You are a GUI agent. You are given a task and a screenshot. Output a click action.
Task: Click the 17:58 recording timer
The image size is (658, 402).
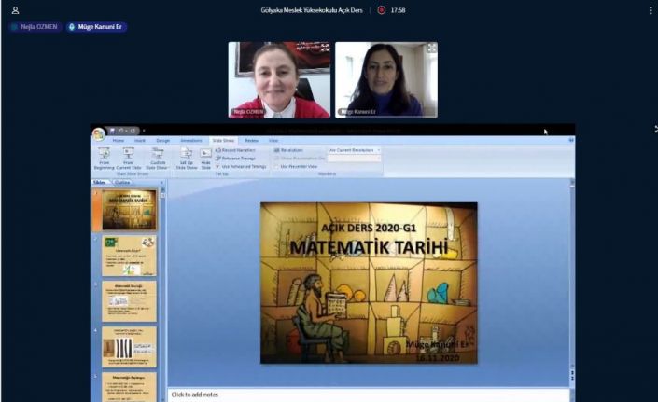[x=398, y=10]
